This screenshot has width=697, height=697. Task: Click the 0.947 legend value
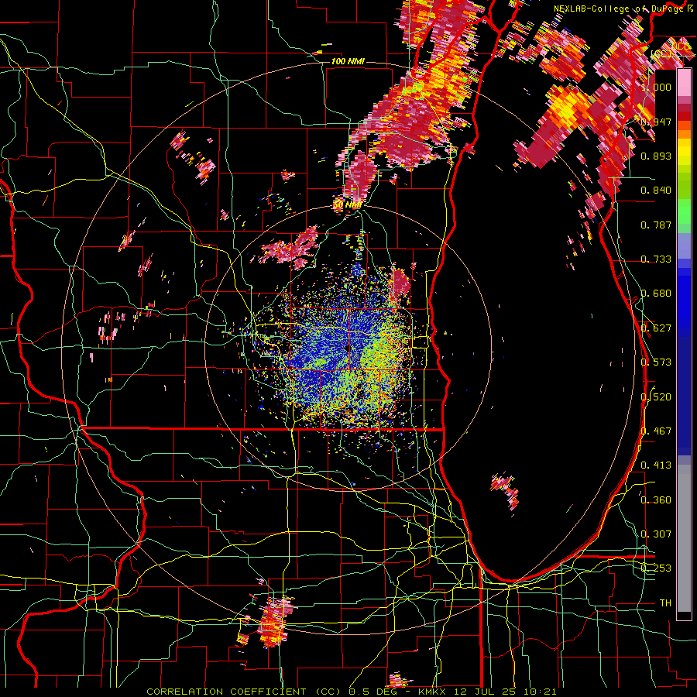point(656,122)
